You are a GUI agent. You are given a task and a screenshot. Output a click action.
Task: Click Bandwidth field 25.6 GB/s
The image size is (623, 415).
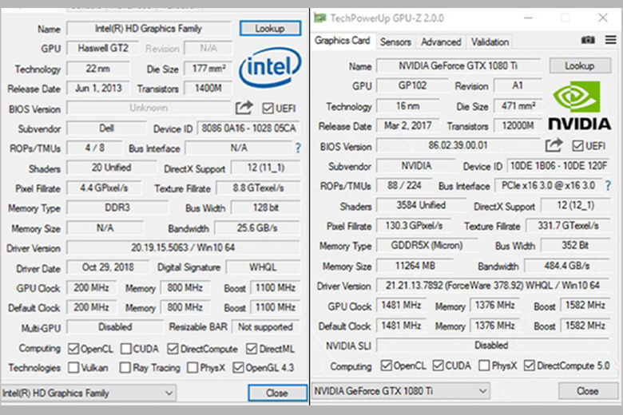click(257, 228)
